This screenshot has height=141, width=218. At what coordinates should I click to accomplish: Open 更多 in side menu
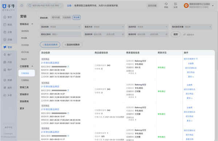(22, 108)
